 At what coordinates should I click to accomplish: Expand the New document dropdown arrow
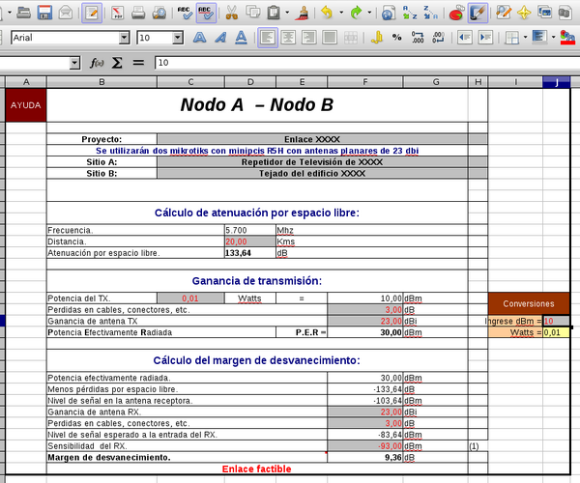click(10, 13)
